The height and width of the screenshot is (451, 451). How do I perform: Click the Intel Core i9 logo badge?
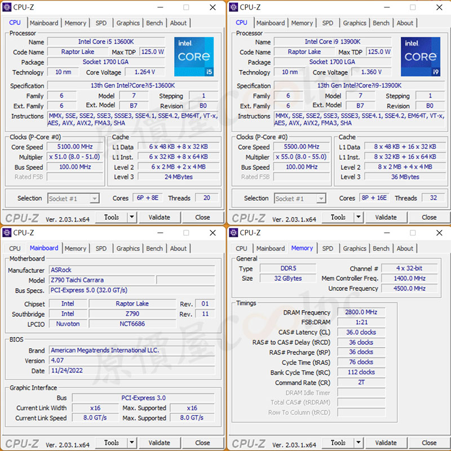[x=421, y=57]
